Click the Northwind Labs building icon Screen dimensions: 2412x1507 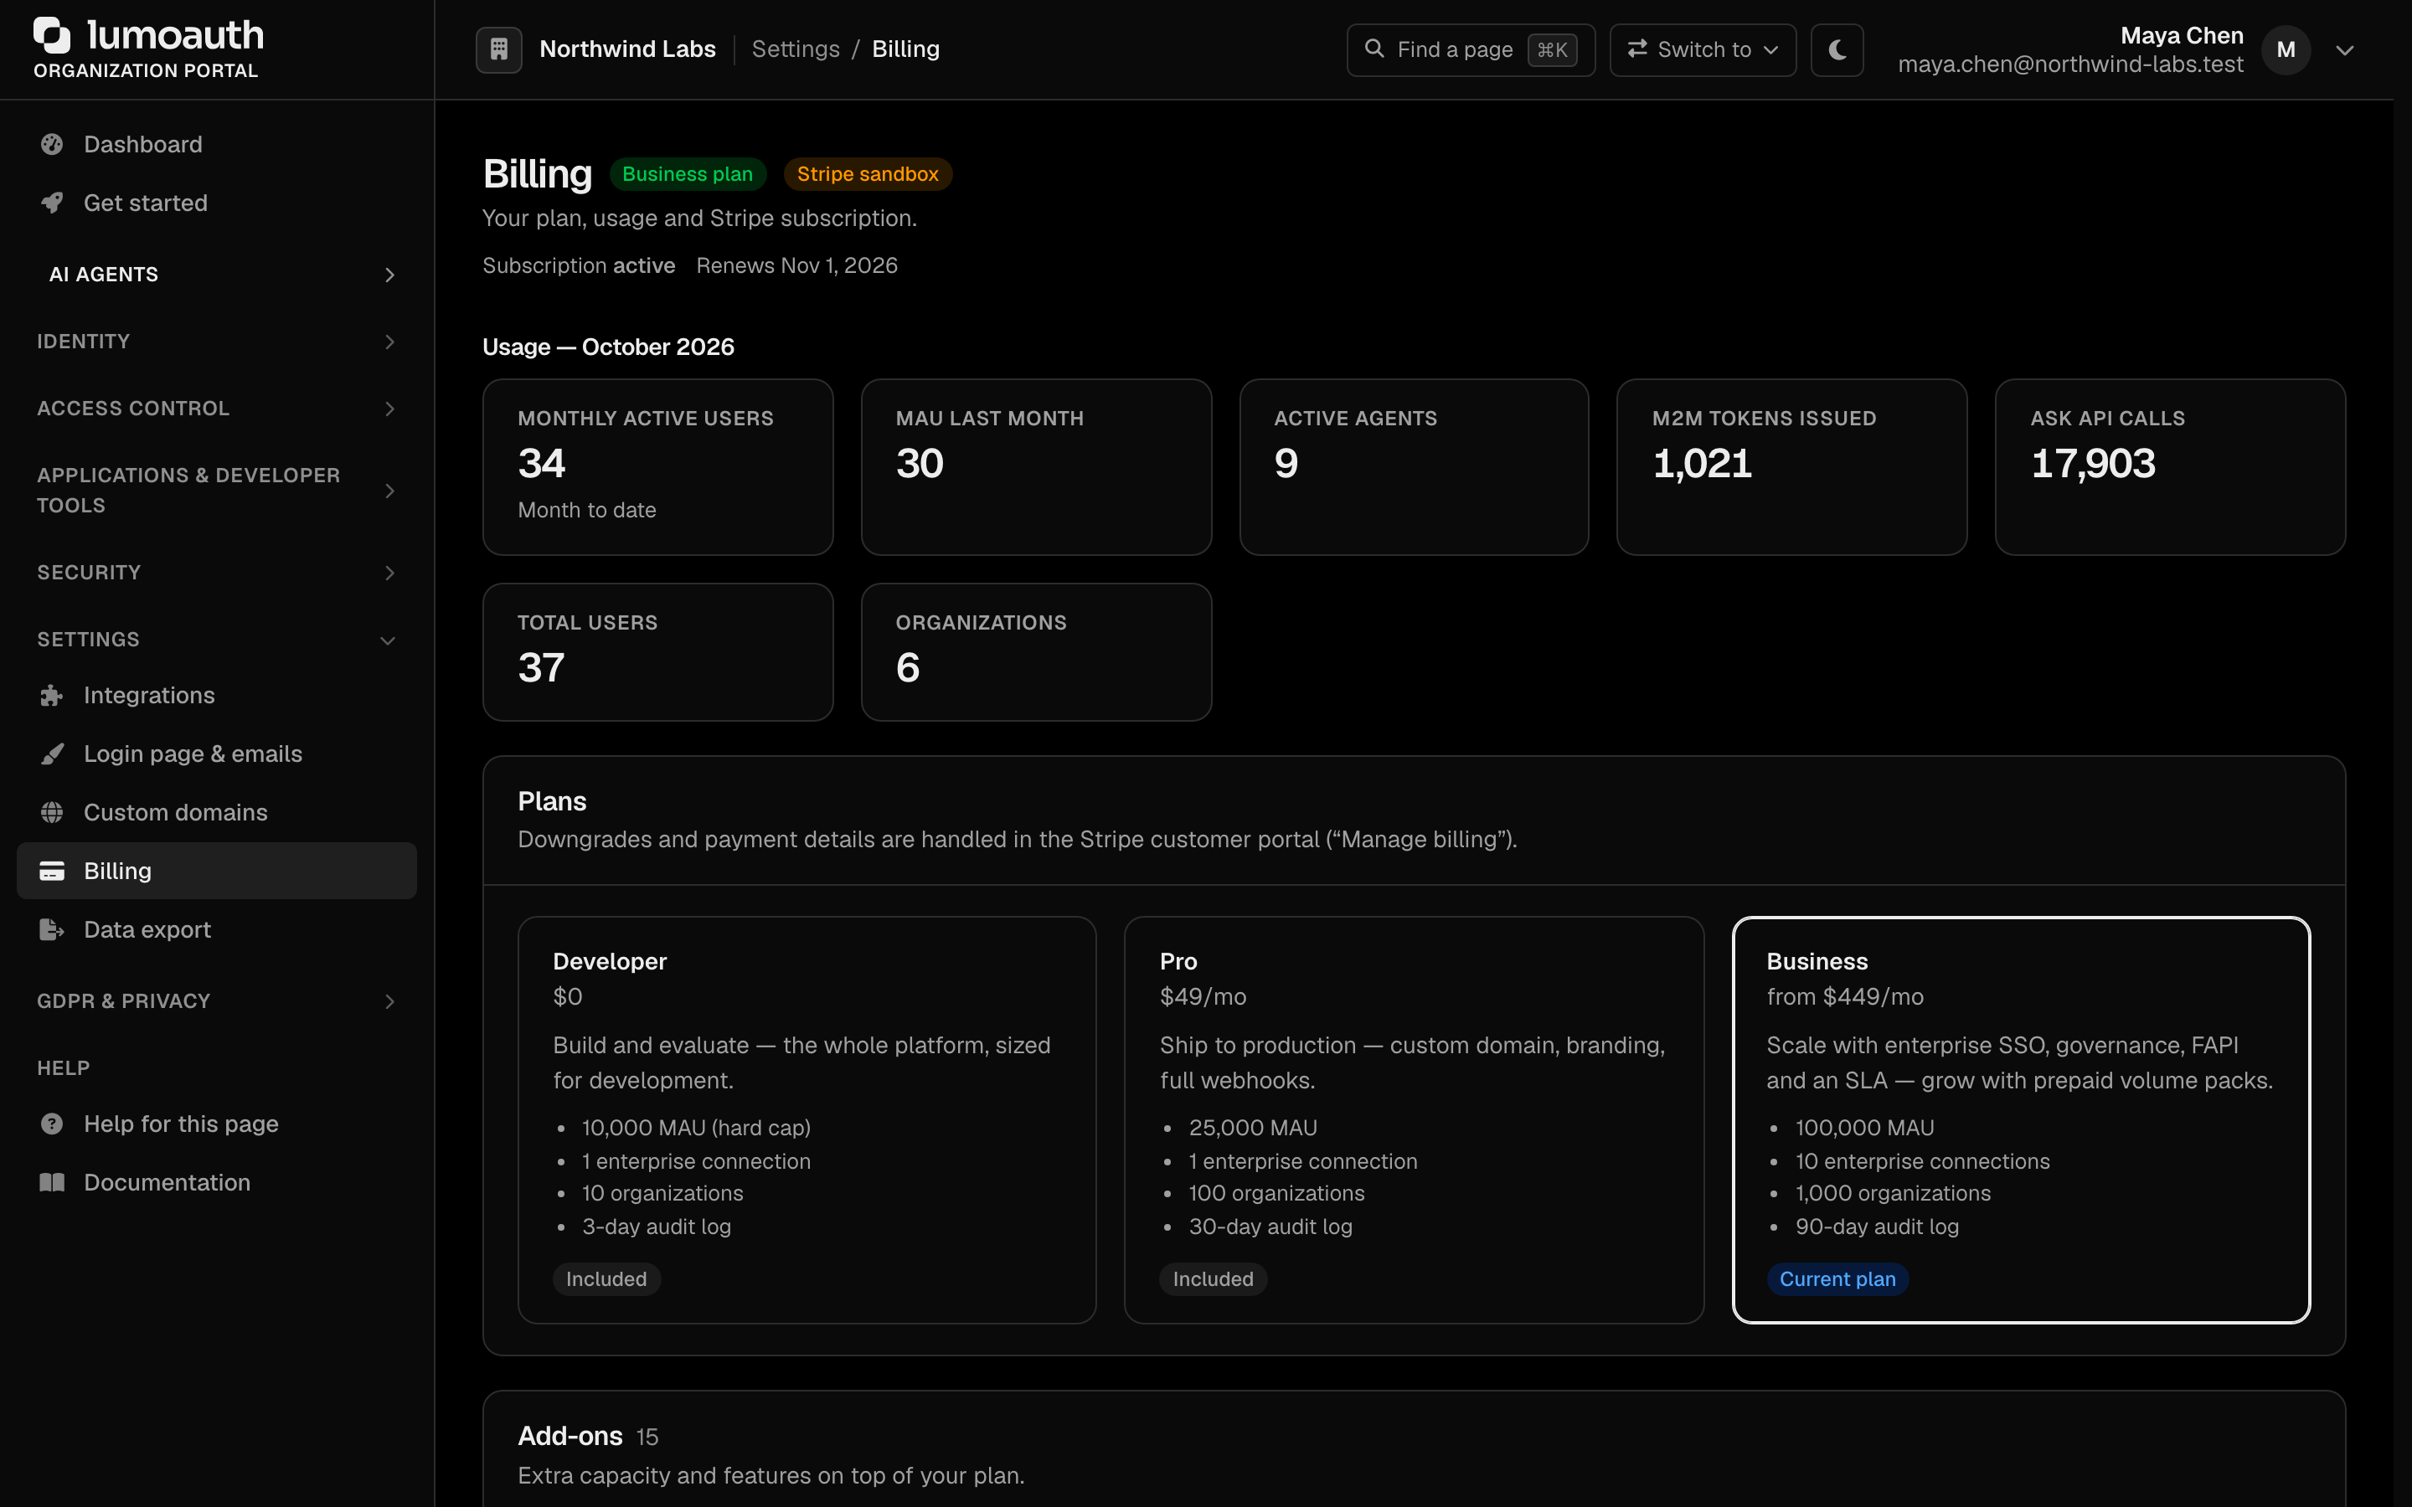click(499, 49)
